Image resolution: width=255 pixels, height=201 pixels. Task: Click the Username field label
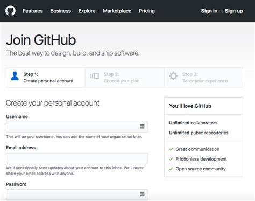tap(17, 116)
